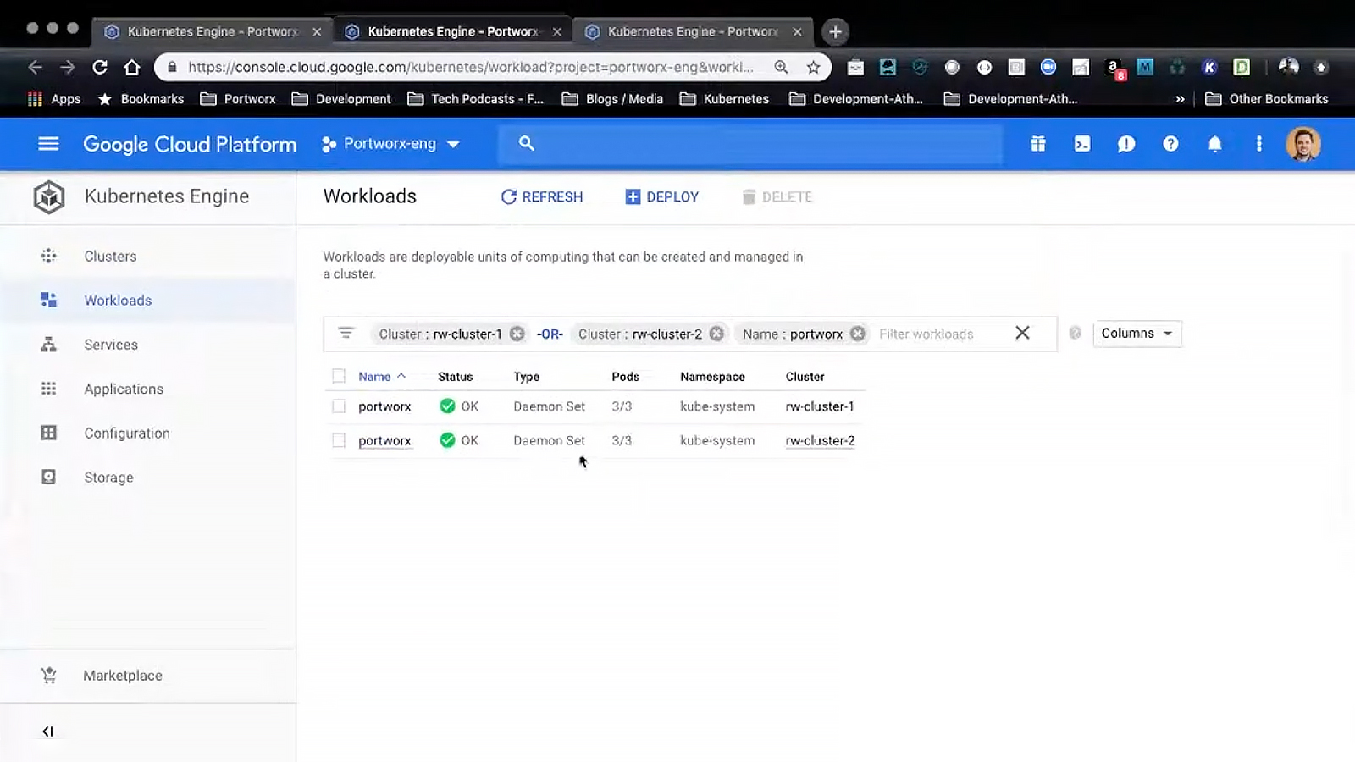Switch to the third Kubernetes Engine tab

693,31
